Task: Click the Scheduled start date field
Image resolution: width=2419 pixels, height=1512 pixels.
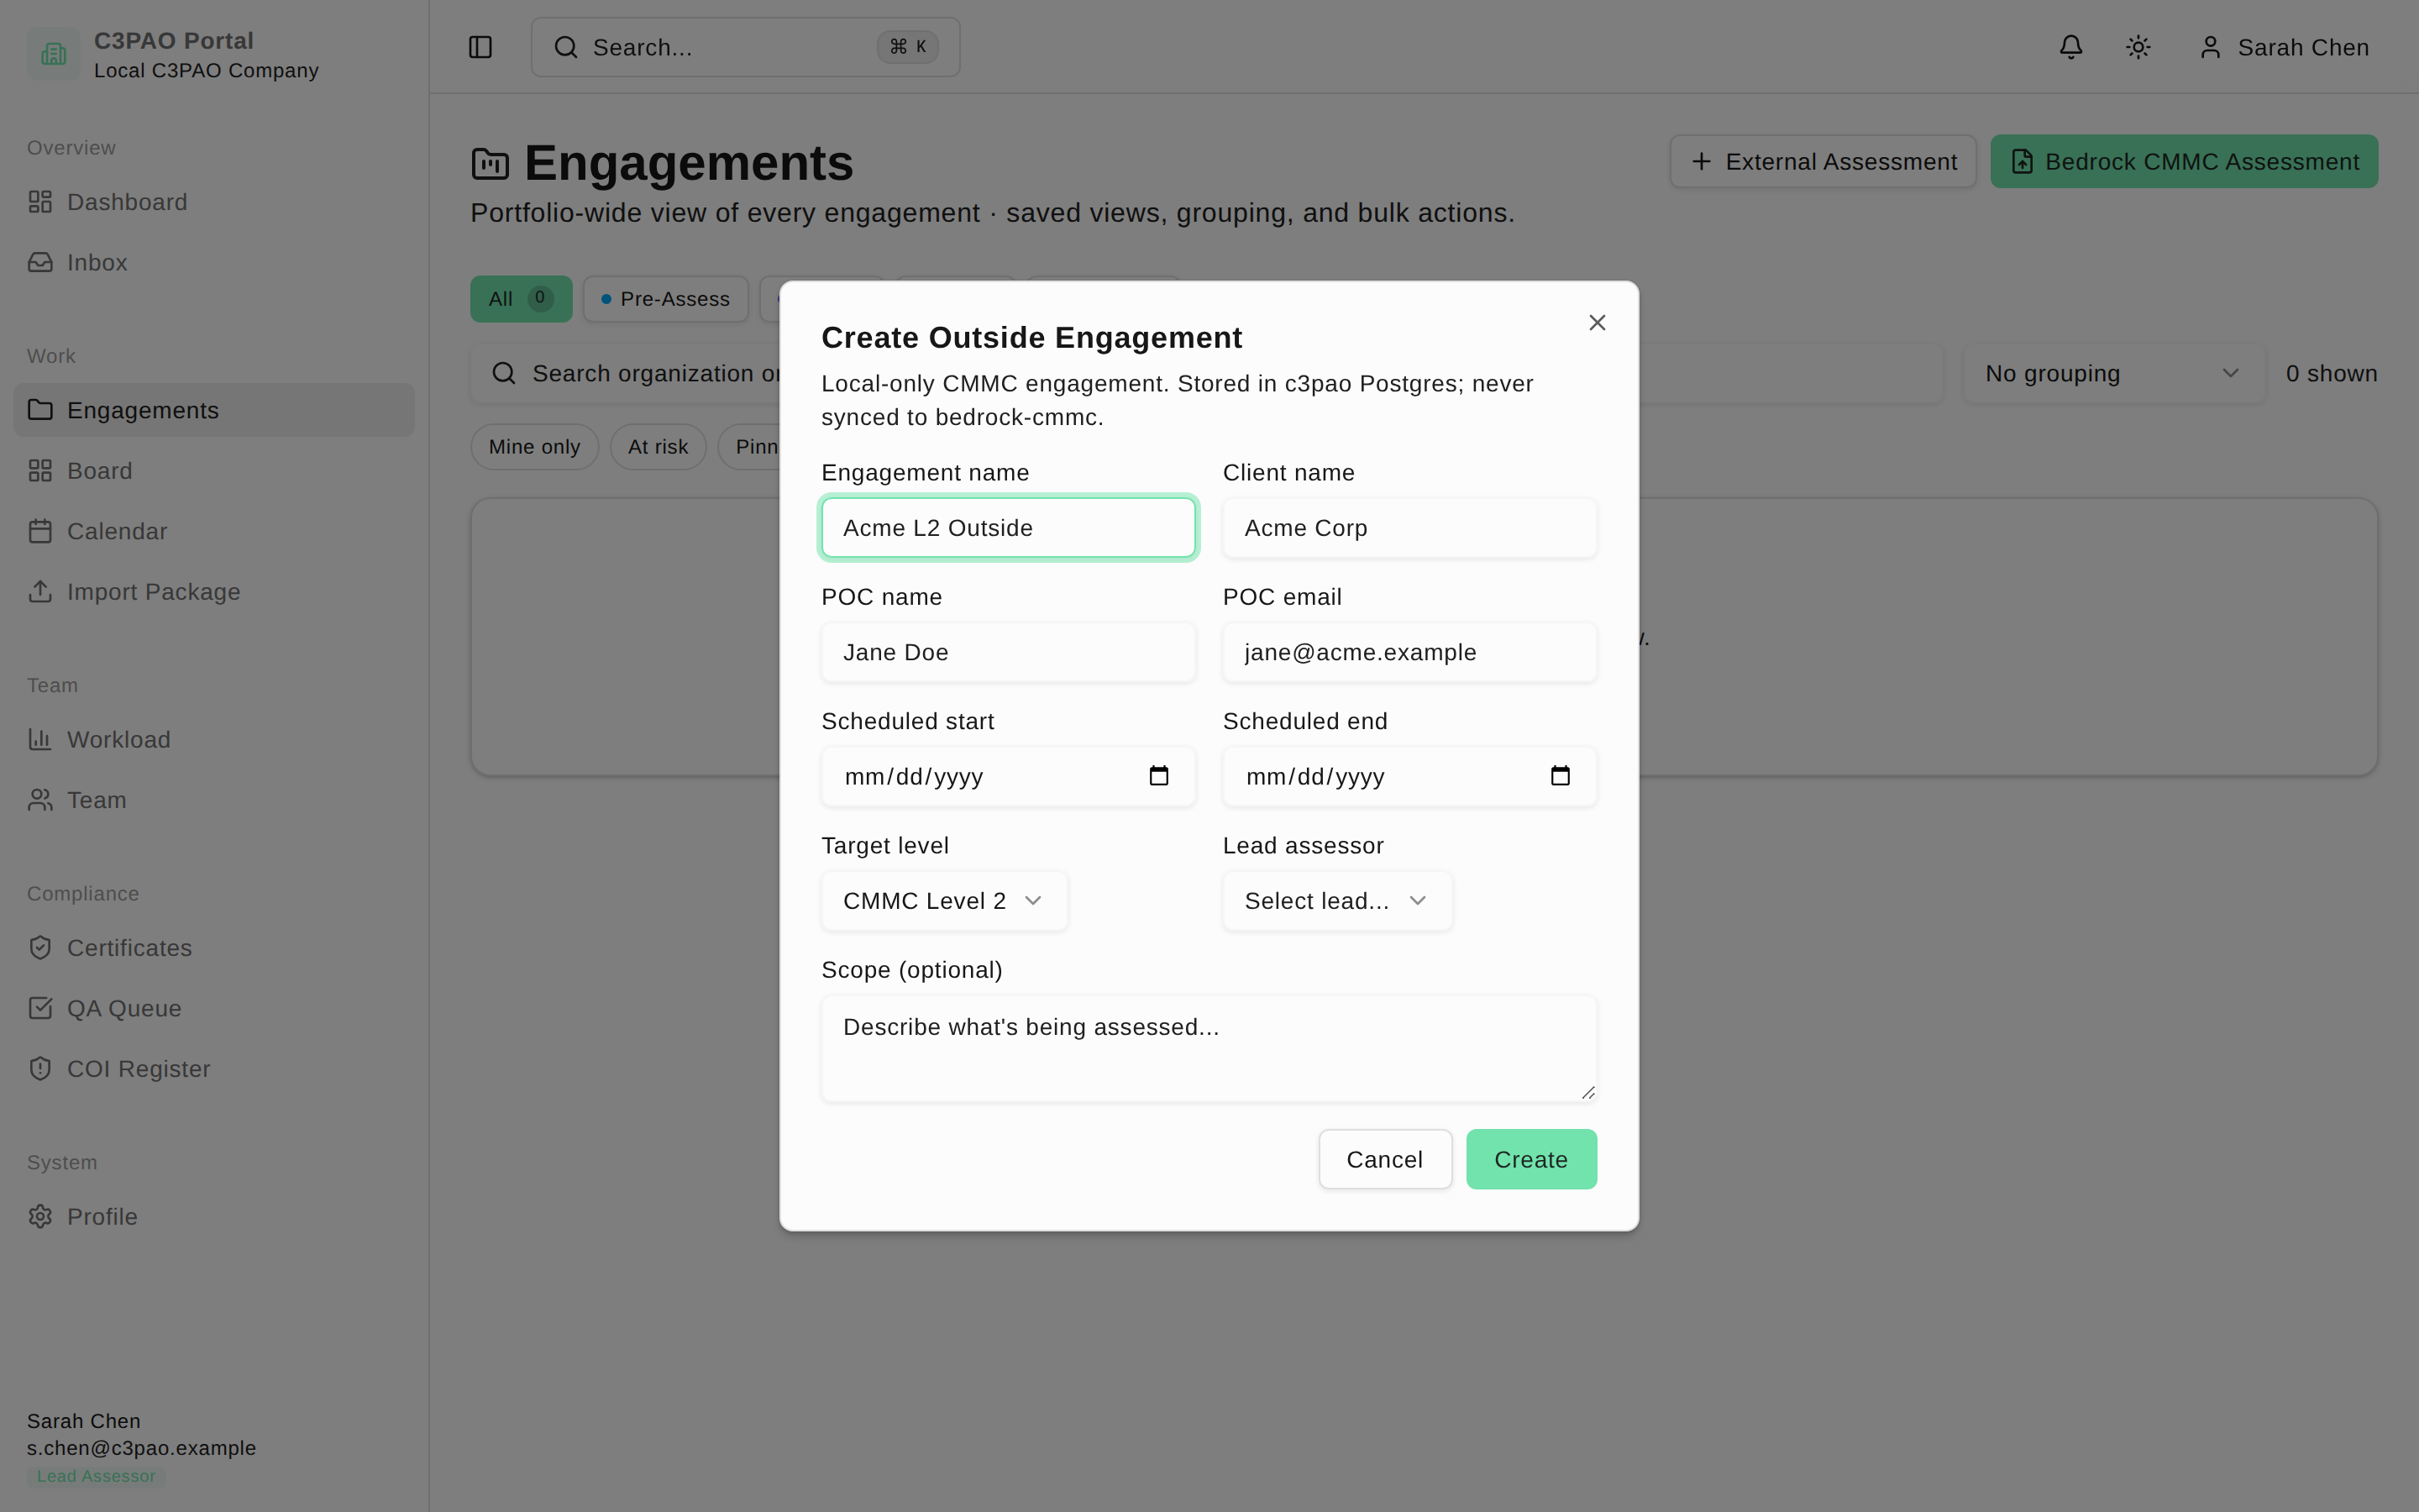Action: click(1008, 776)
